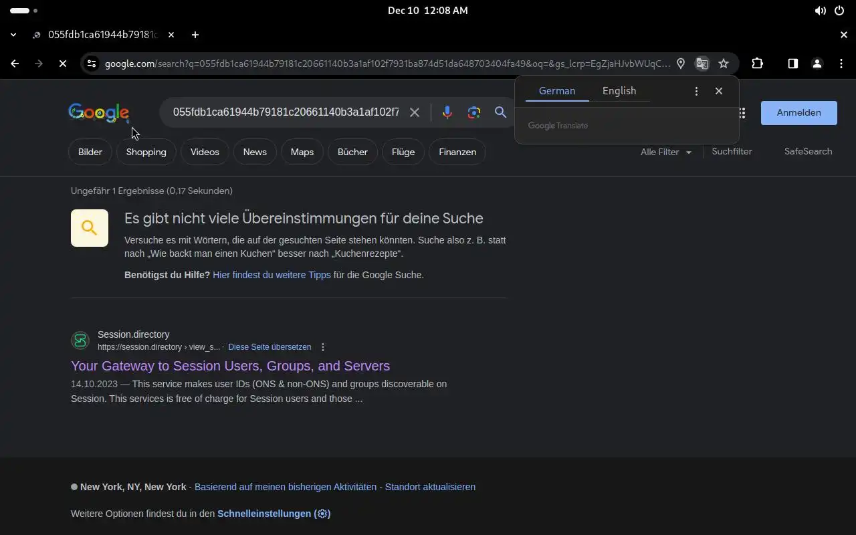The height and width of the screenshot is (535, 856).
Task: Clear the search box with the X
Action: click(x=415, y=112)
